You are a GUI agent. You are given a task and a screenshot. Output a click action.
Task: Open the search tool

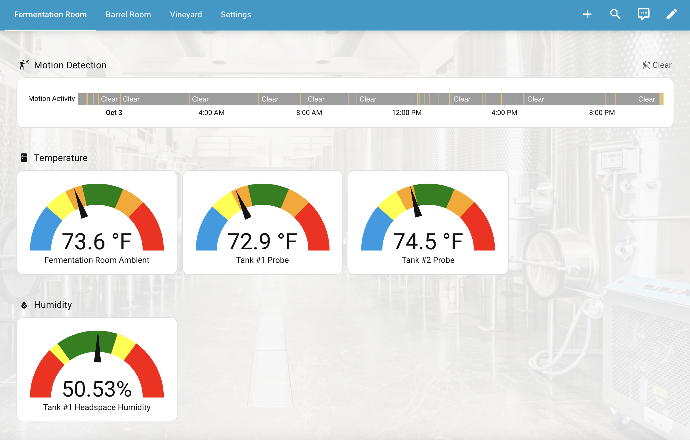tap(615, 14)
